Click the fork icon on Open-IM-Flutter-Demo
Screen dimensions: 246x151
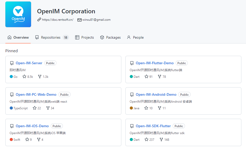coord(159,76)
